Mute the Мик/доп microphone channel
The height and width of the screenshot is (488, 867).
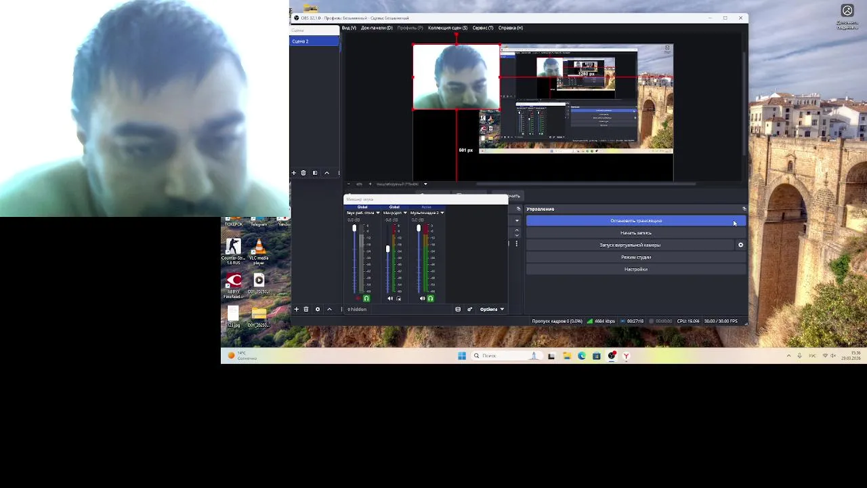390,298
